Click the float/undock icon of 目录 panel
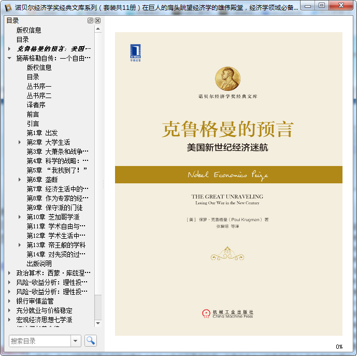 [x=90, y=21]
